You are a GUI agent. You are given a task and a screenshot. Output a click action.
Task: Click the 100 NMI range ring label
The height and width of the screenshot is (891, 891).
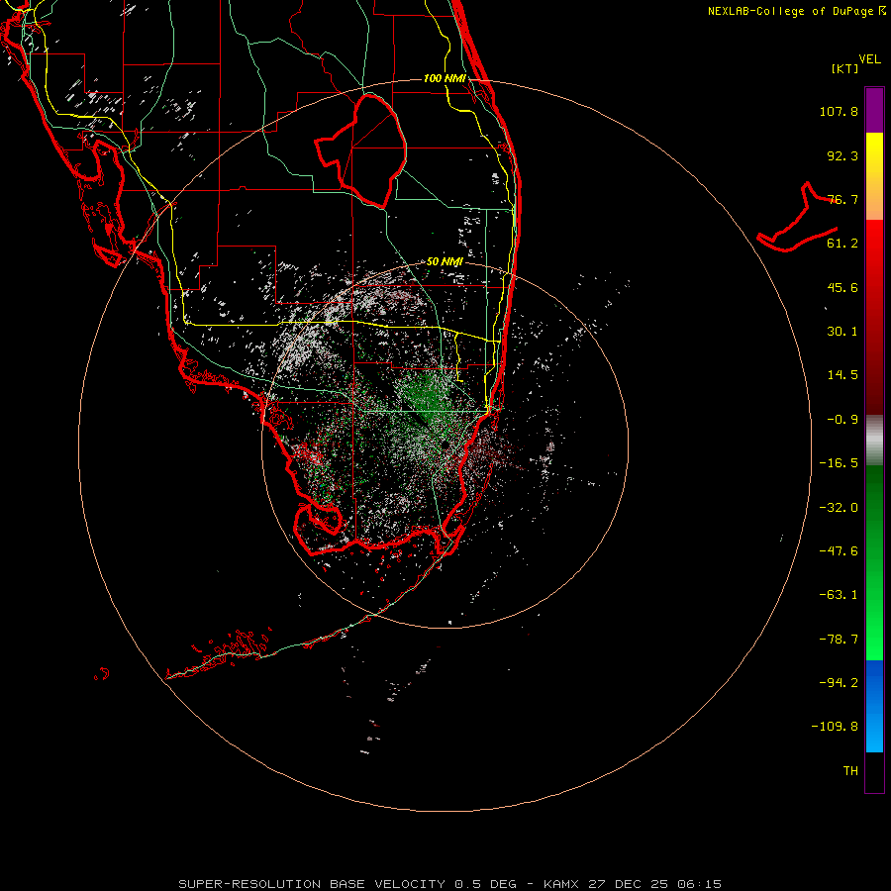pos(445,78)
